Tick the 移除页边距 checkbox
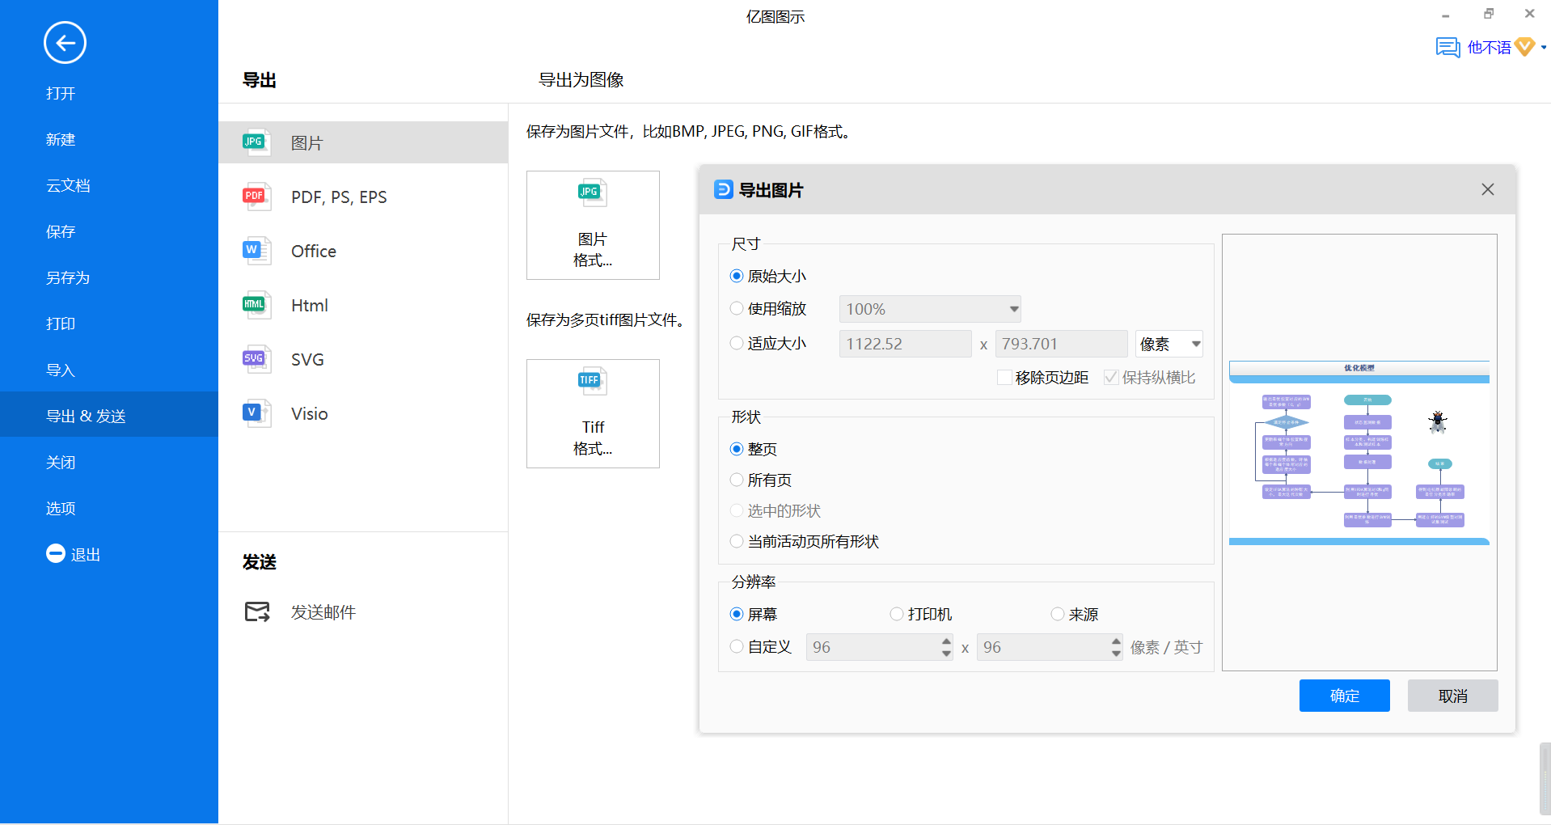Screen dimensions: 1551x825 [x=1004, y=377]
